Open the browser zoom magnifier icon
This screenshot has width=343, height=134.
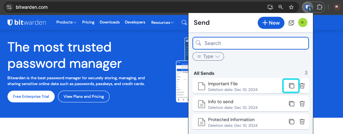click(281, 7)
